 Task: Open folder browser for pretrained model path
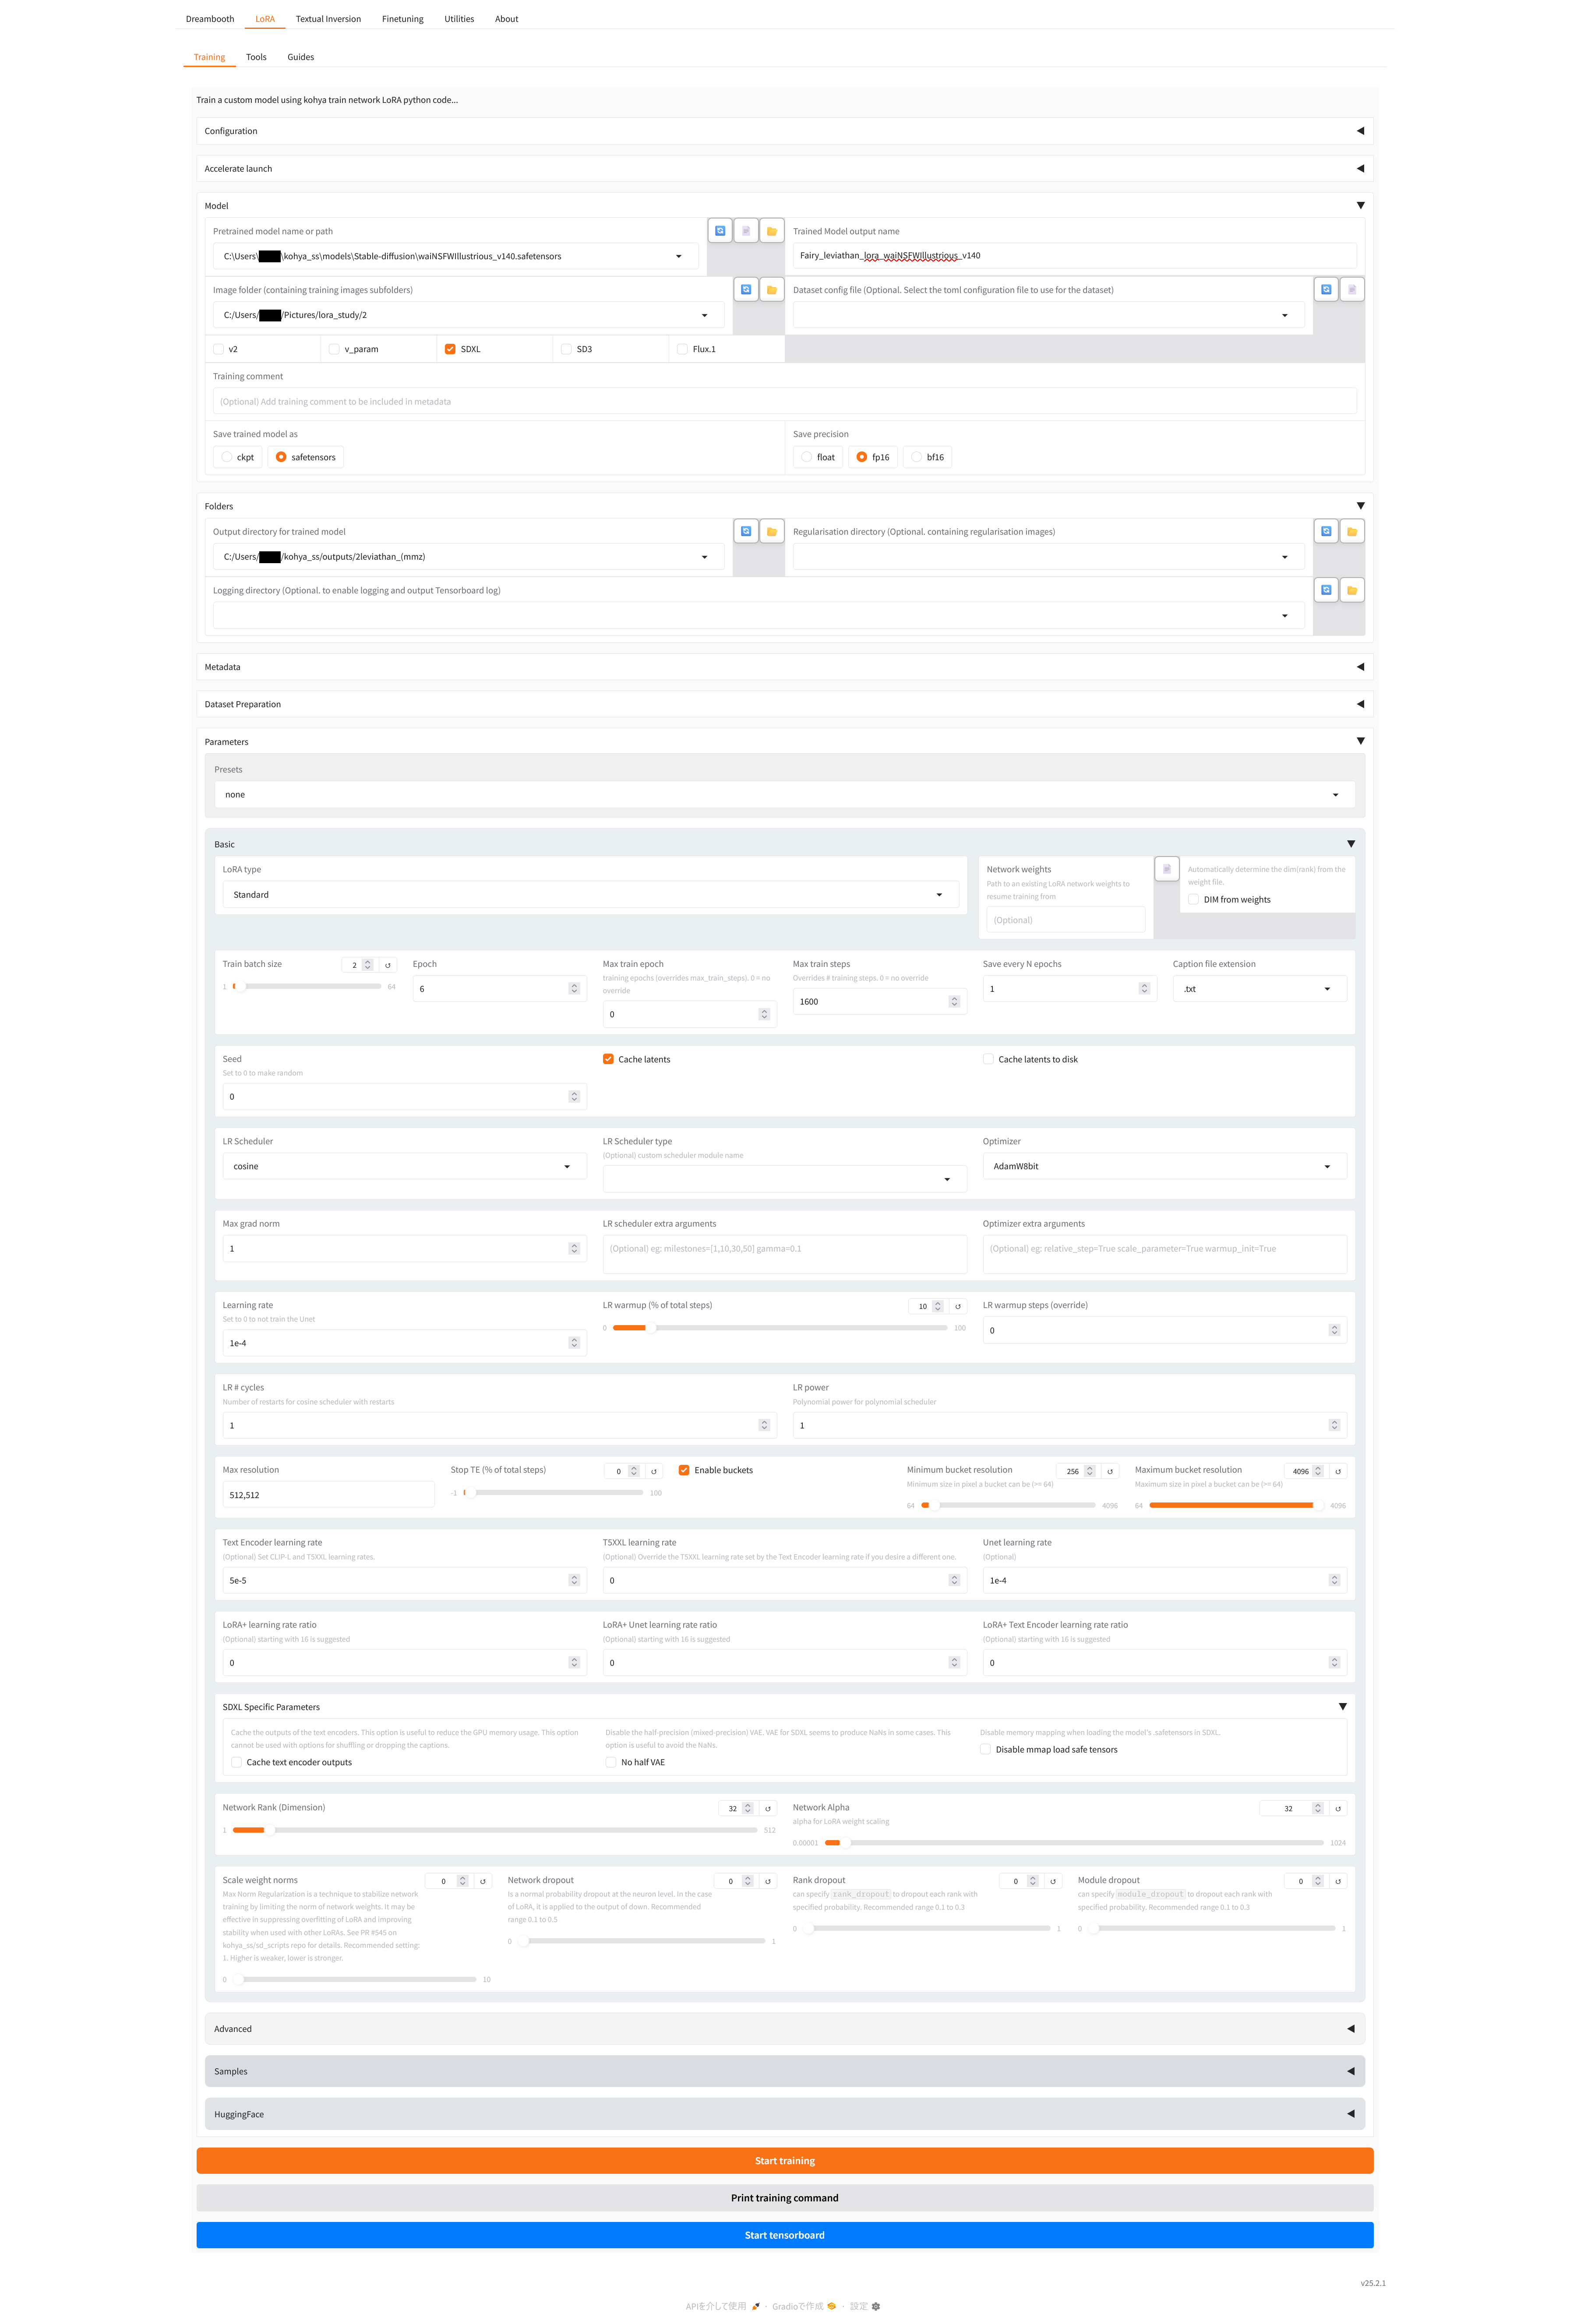click(x=771, y=231)
